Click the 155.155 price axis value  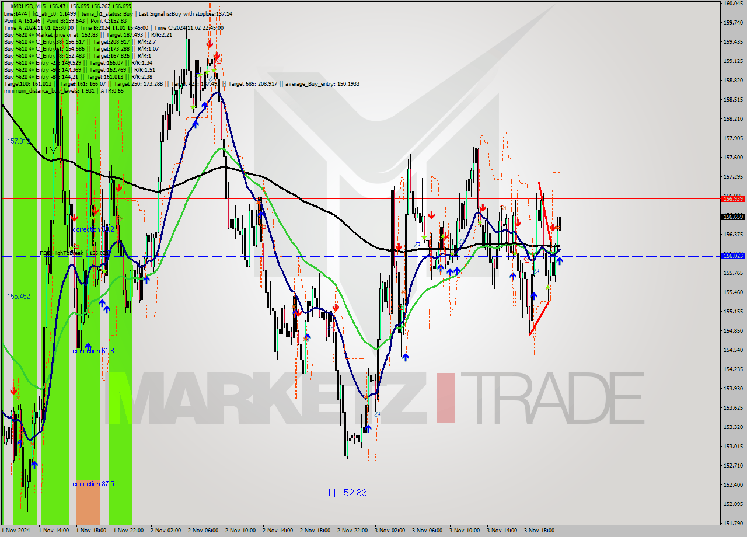733,311
